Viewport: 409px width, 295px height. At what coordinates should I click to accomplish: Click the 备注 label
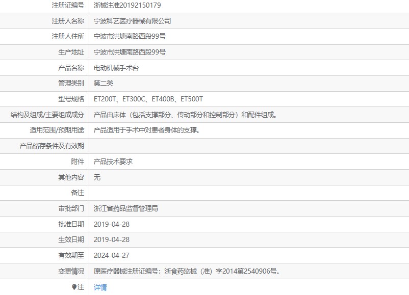[x=78, y=193]
